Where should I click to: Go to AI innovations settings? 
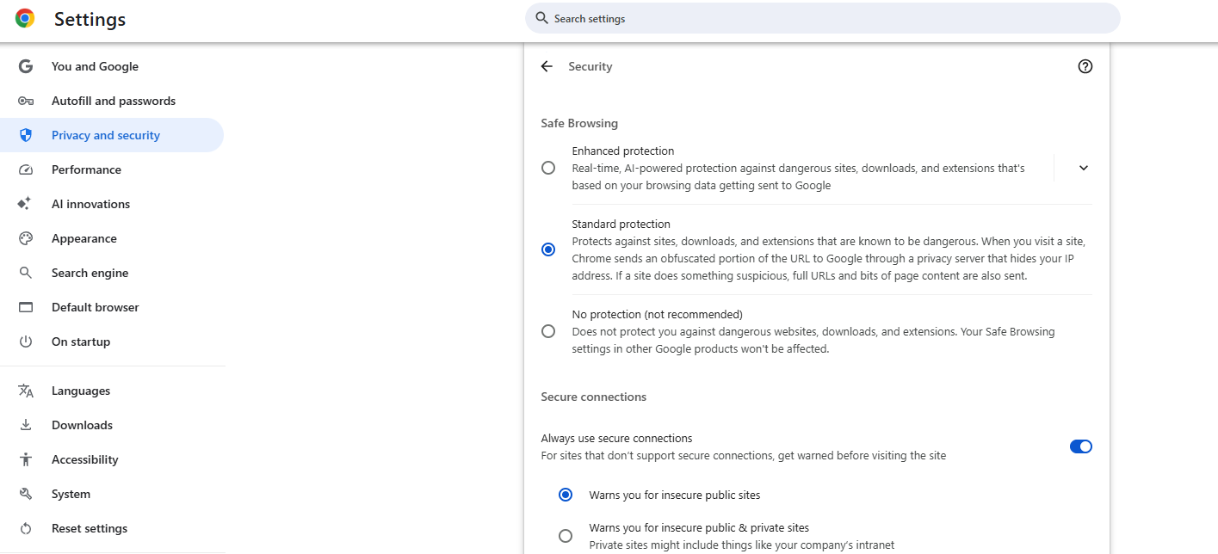[x=112, y=204]
